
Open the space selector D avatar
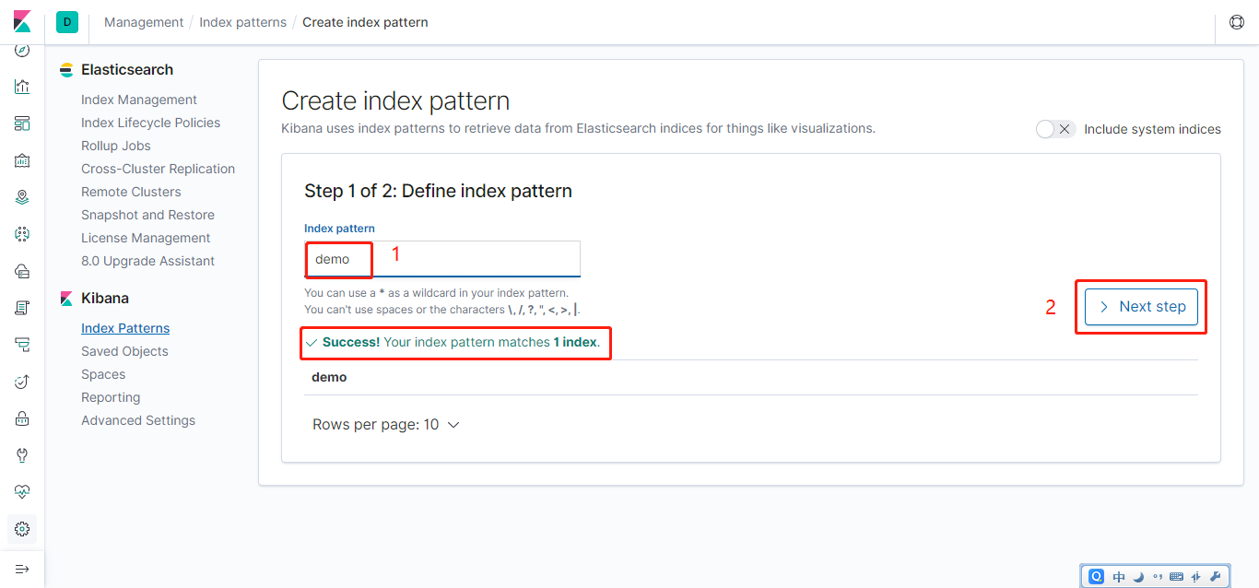point(67,22)
